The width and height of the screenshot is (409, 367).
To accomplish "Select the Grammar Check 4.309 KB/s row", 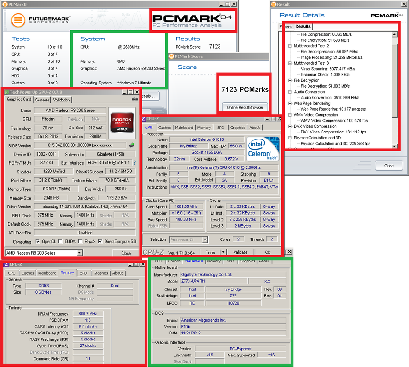I will click(x=325, y=74).
